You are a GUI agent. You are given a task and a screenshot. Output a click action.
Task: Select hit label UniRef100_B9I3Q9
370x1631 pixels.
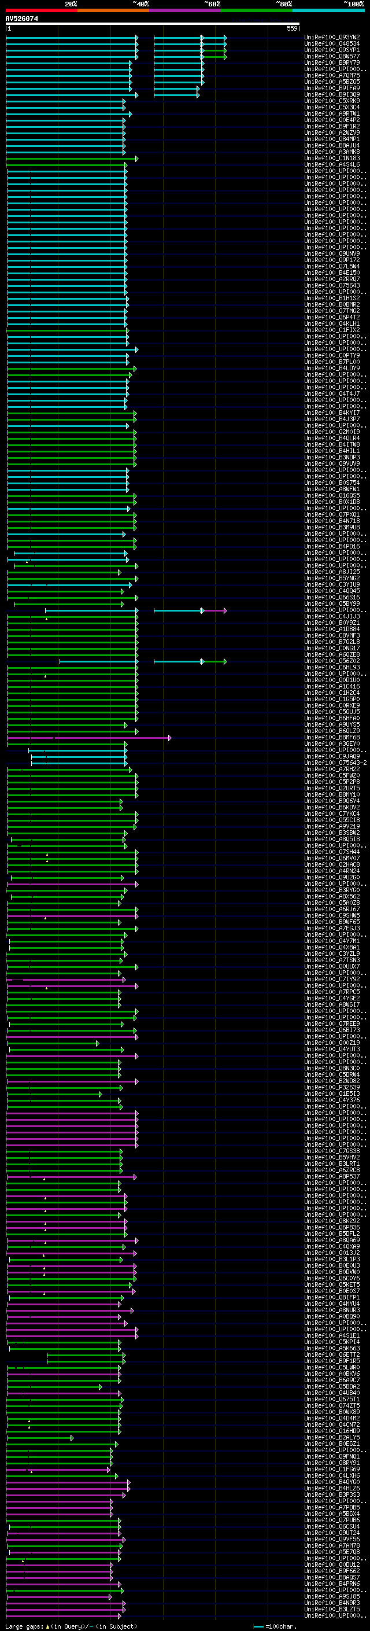[332, 94]
